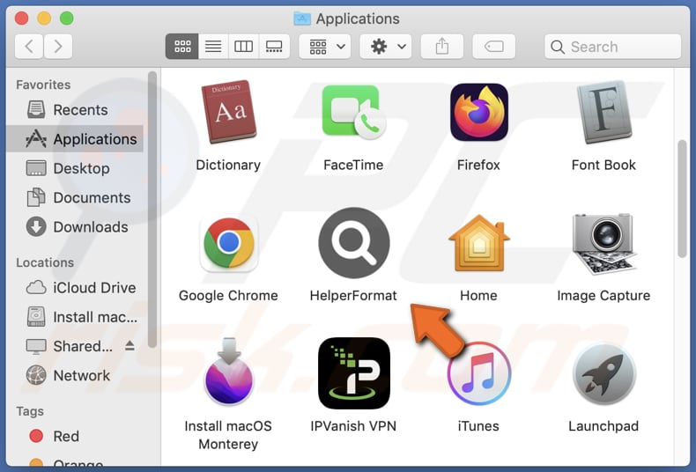Click the Font Book name label

point(603,165)
